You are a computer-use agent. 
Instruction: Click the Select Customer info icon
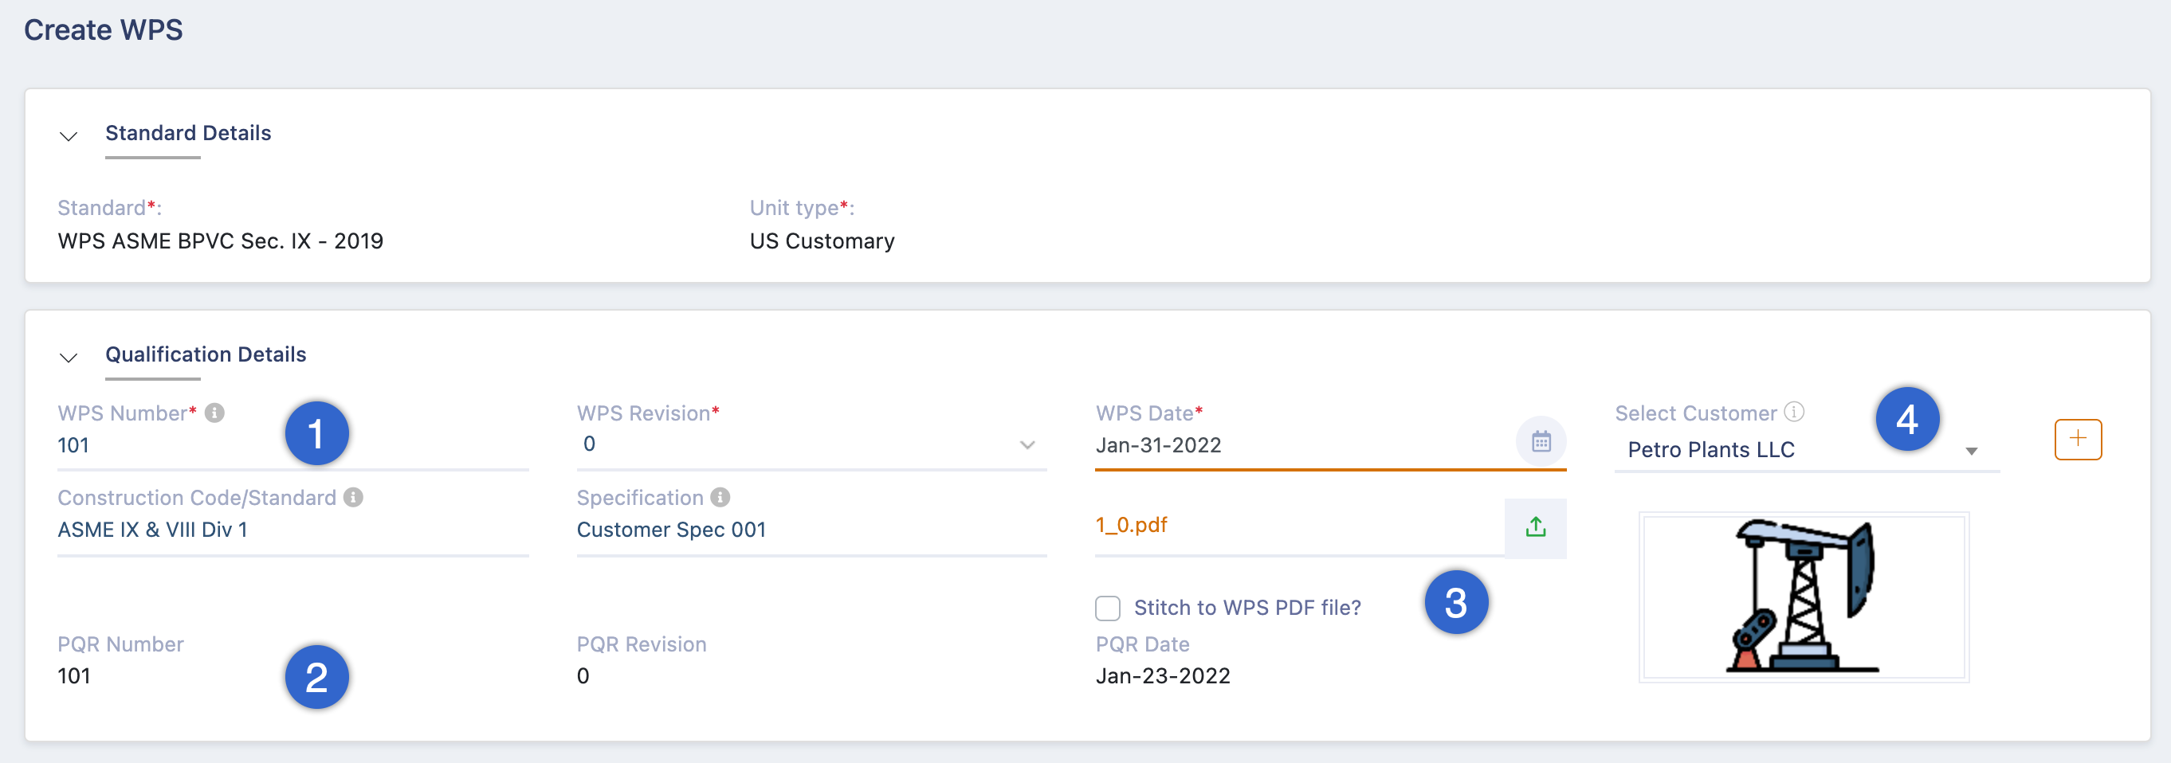1794,412
